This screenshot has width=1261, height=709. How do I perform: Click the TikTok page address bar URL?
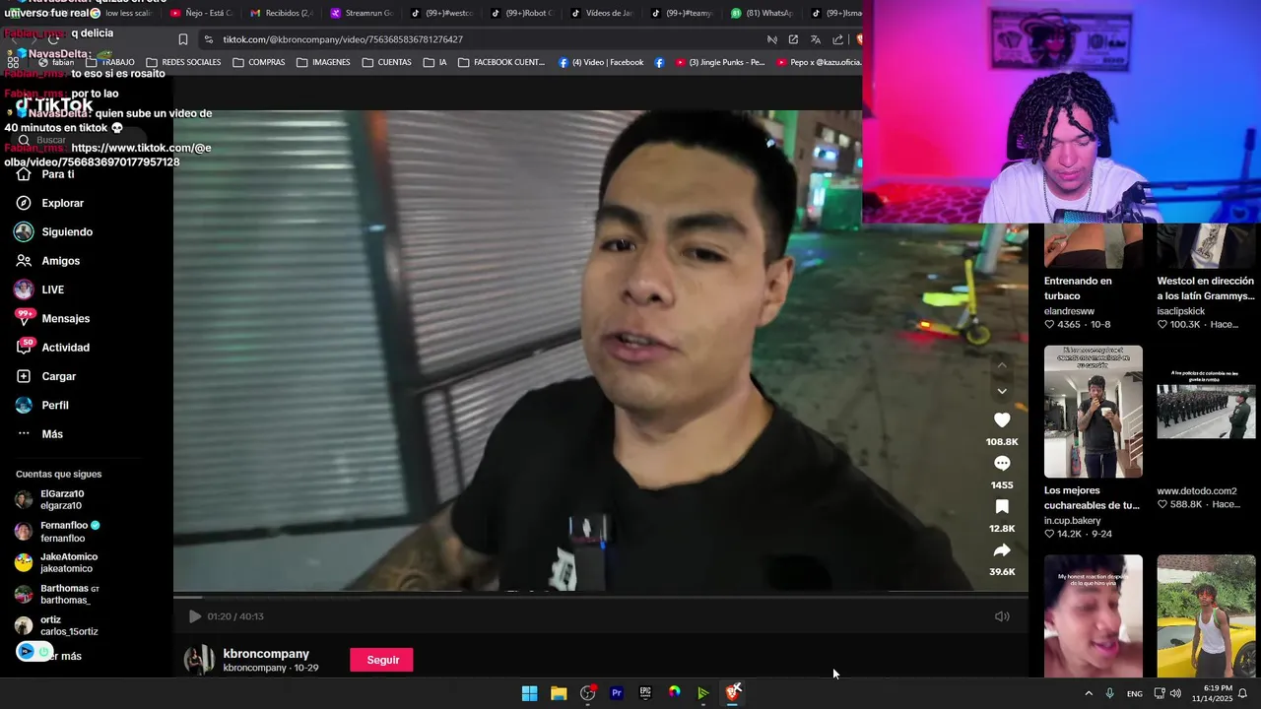[343, 39]
